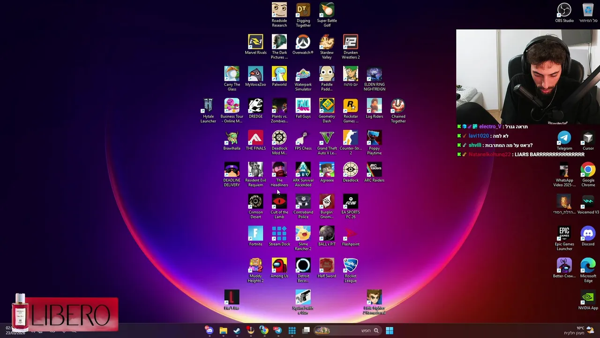
Task: Open the Among Us shortcut
Action: click(x=279, y=268)
